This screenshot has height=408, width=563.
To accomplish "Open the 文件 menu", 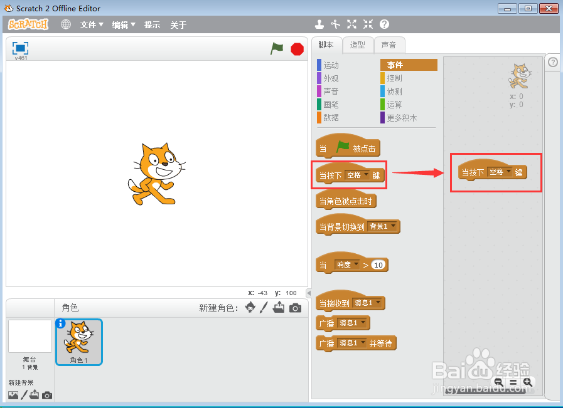I will [x=92, y=24].
